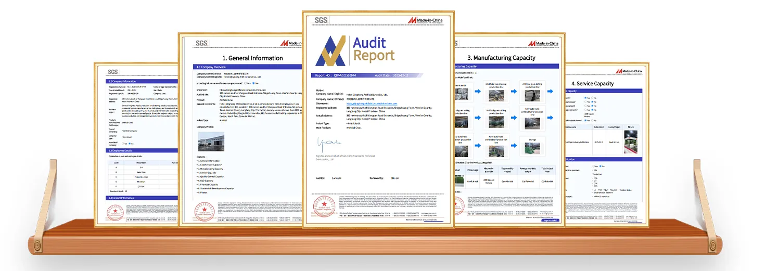This screenshot has width=766, height=271.
Task: Click '1.4 Contact Information' section bar
Action: (x=142, y=198)
